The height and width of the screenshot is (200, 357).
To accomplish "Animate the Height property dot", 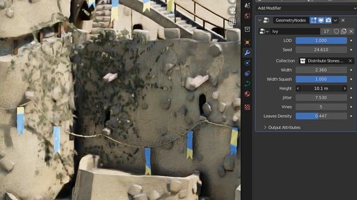I will (351, 88).
